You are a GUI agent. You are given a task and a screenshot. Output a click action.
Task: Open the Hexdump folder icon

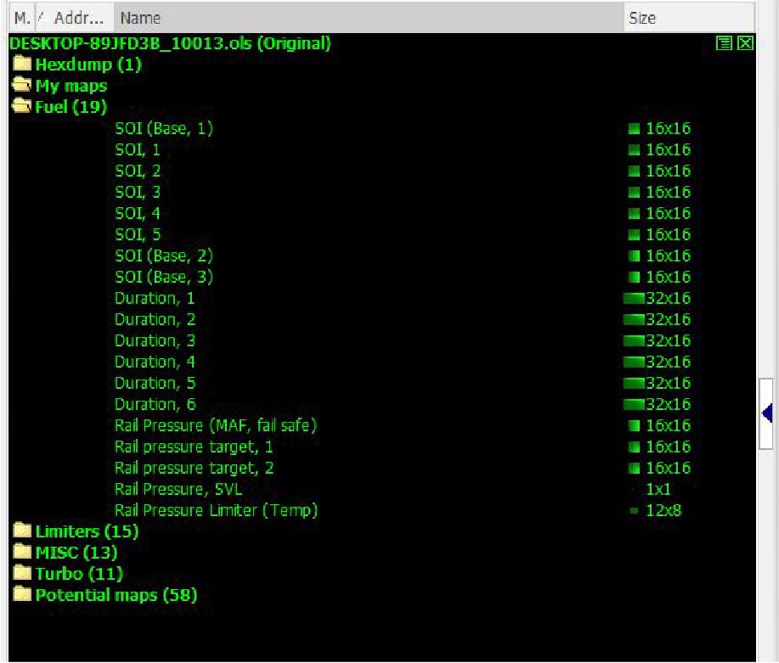pyautogui.click(x=22, y=64)
